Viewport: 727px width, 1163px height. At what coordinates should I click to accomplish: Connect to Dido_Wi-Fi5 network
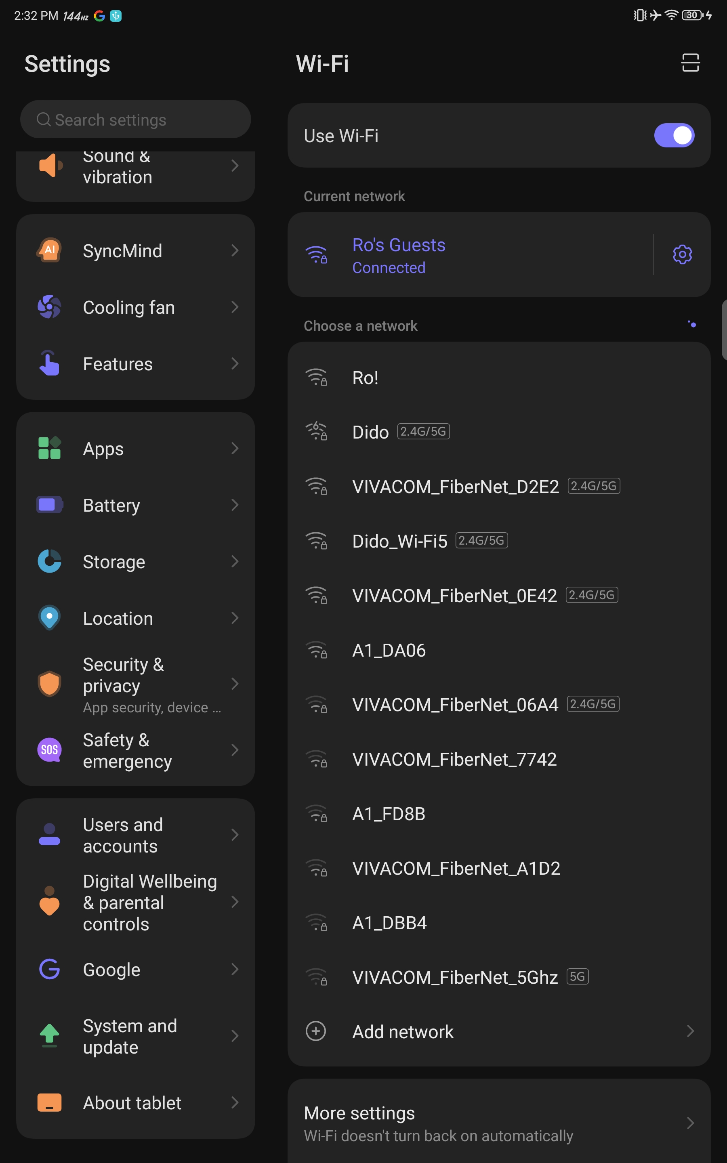coord(499,541)
